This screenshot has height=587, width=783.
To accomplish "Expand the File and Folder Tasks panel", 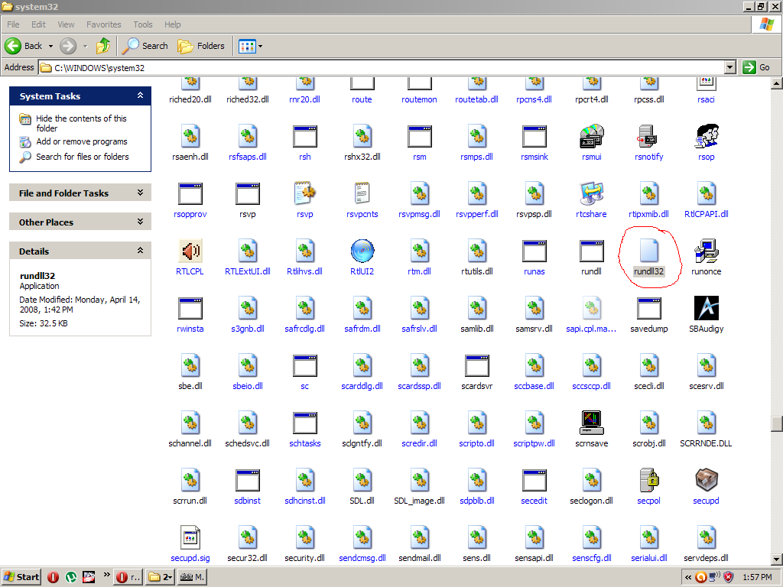I will click(x=141, y=192).
